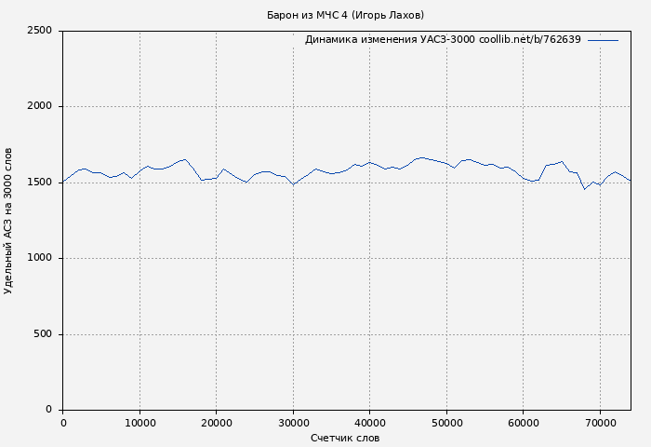Click the x-axis tick label 30000

click(293, 424)
